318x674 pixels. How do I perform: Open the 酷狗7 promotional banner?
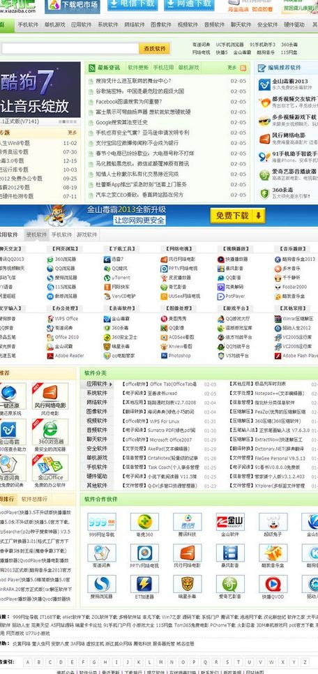click(40, 89)
